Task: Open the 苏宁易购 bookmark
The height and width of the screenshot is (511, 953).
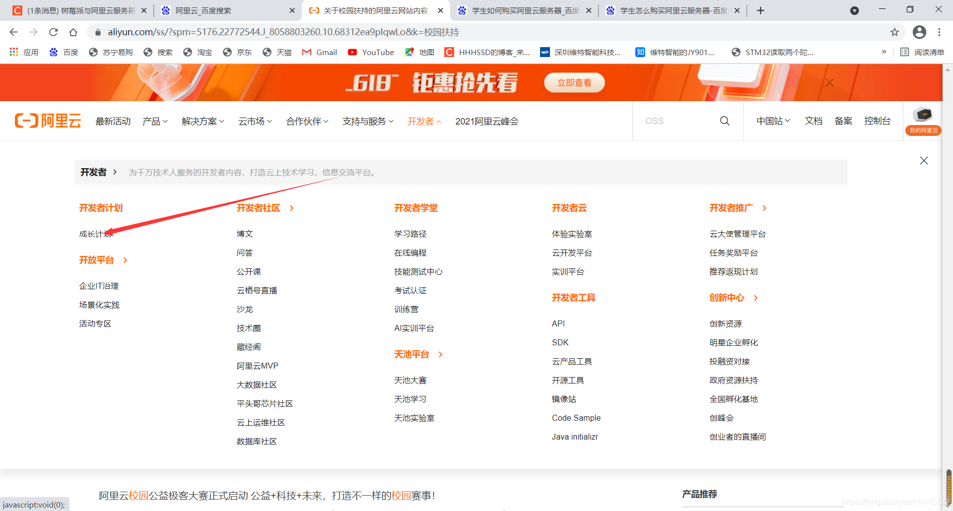Action: tap(111, 52)
